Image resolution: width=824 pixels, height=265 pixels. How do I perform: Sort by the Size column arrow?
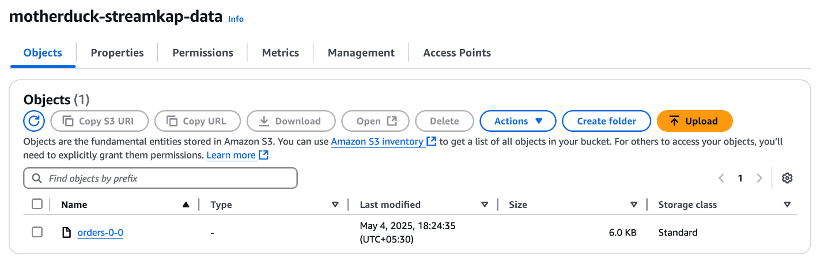pyautogui.click(x=634, y=205)
